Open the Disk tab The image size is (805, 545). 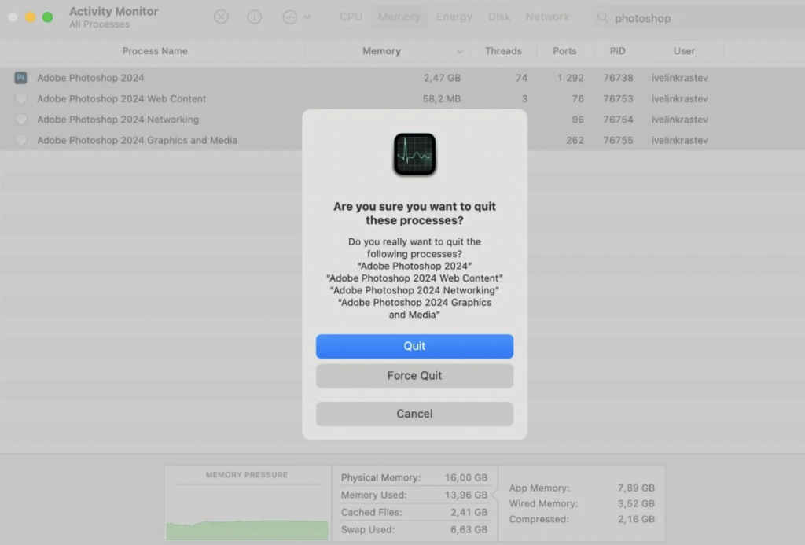(x=499, y=17)
